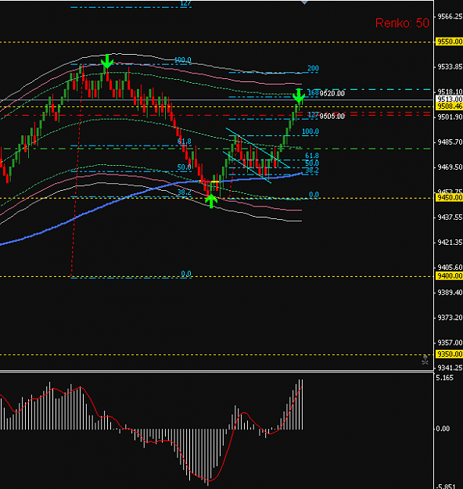
Task: Click the 9505.00 level label
Action: pos(332,117)
